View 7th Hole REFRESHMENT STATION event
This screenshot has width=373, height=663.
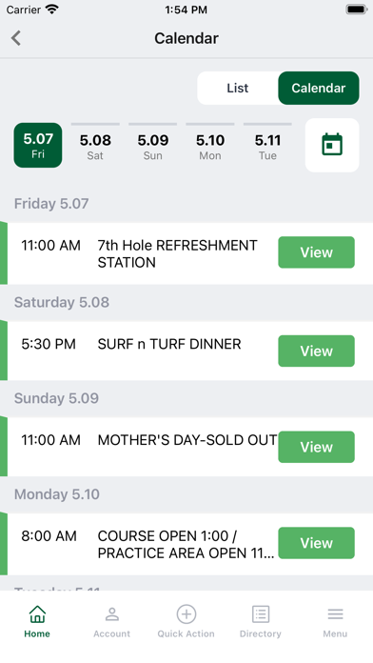(x=317, y=252)
